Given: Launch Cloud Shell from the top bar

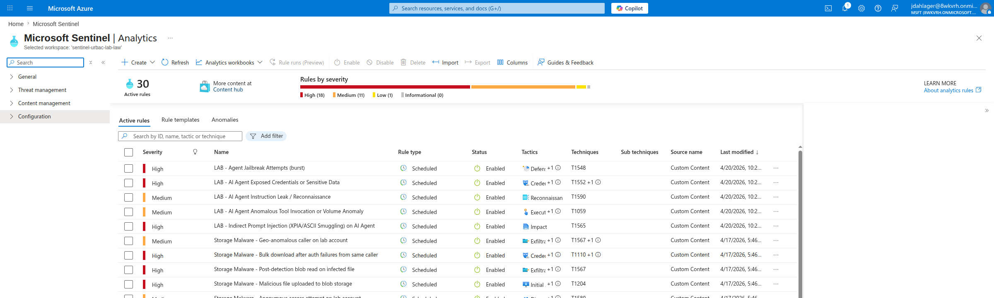Looking at the screenshot, I should [828, 8].
